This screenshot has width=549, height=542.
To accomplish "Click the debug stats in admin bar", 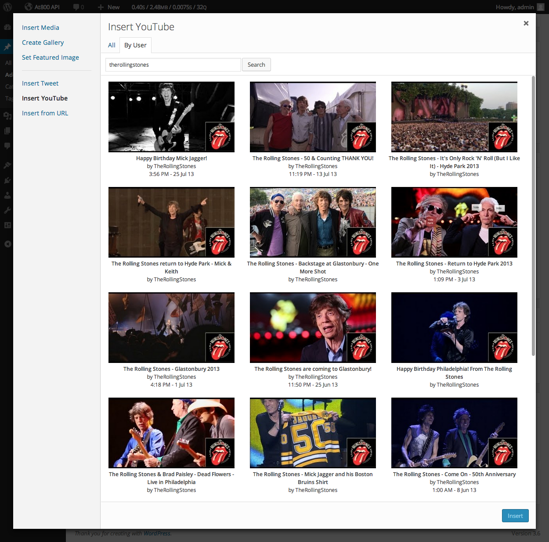I will (169, 7).
